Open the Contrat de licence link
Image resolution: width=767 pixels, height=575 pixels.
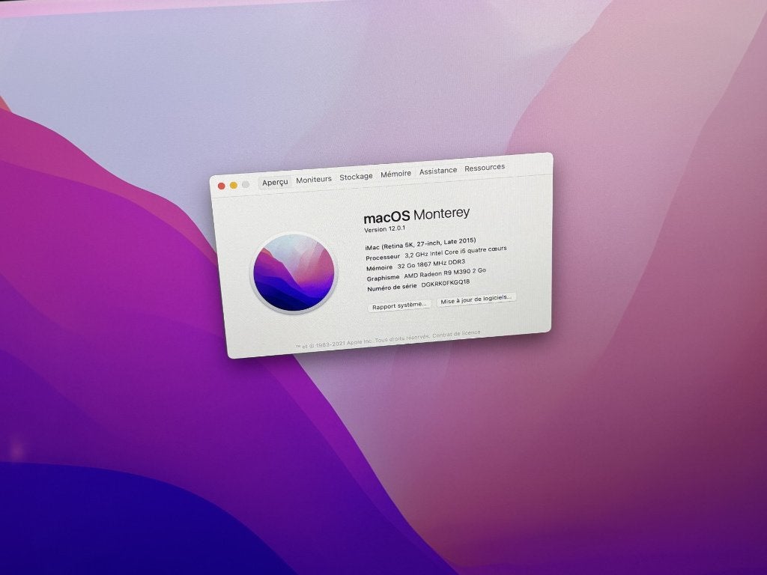456,333
